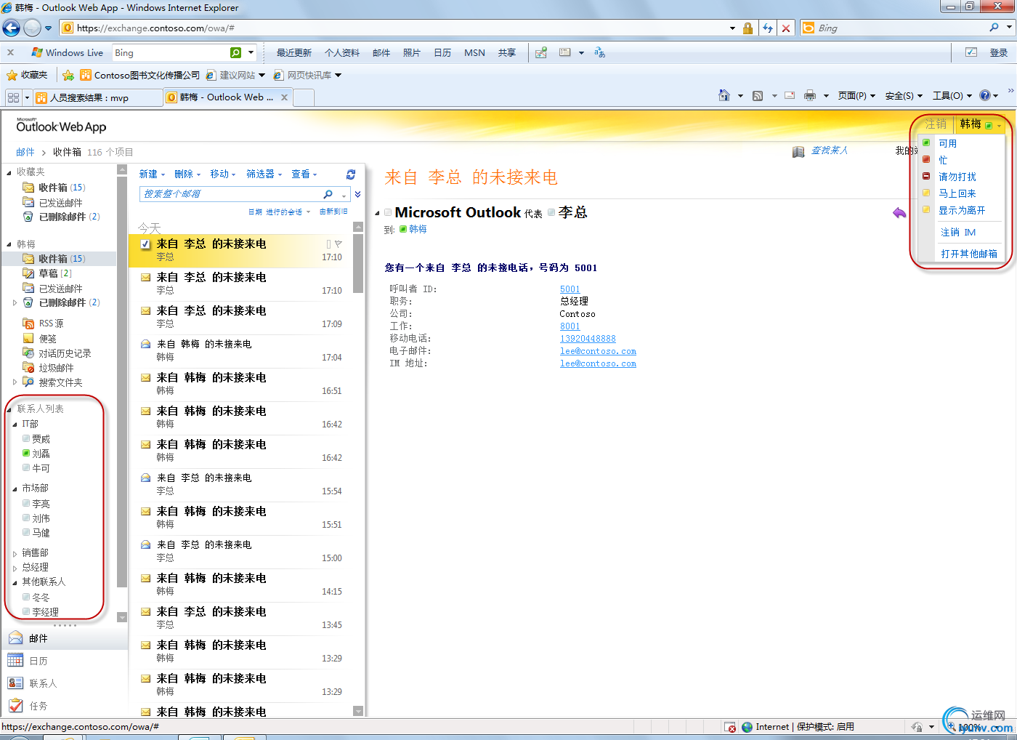
Task: Open the 移动 dropdown
Action: point(223,174)
